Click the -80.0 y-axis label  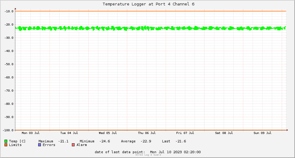coord(9,104)
